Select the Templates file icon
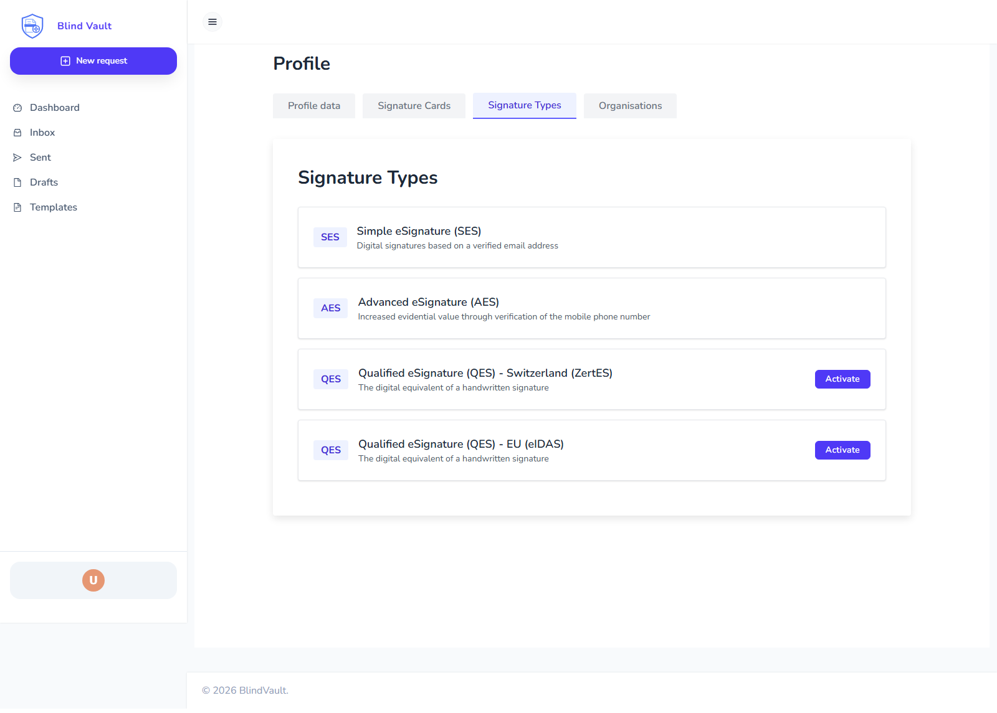Screen dimensions: 997x713 tap(18, 207)
